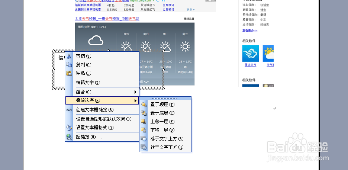Choose 超链接(H)... from the menu
Viewport: 348px width, 170px height.
tap(102, 137)
